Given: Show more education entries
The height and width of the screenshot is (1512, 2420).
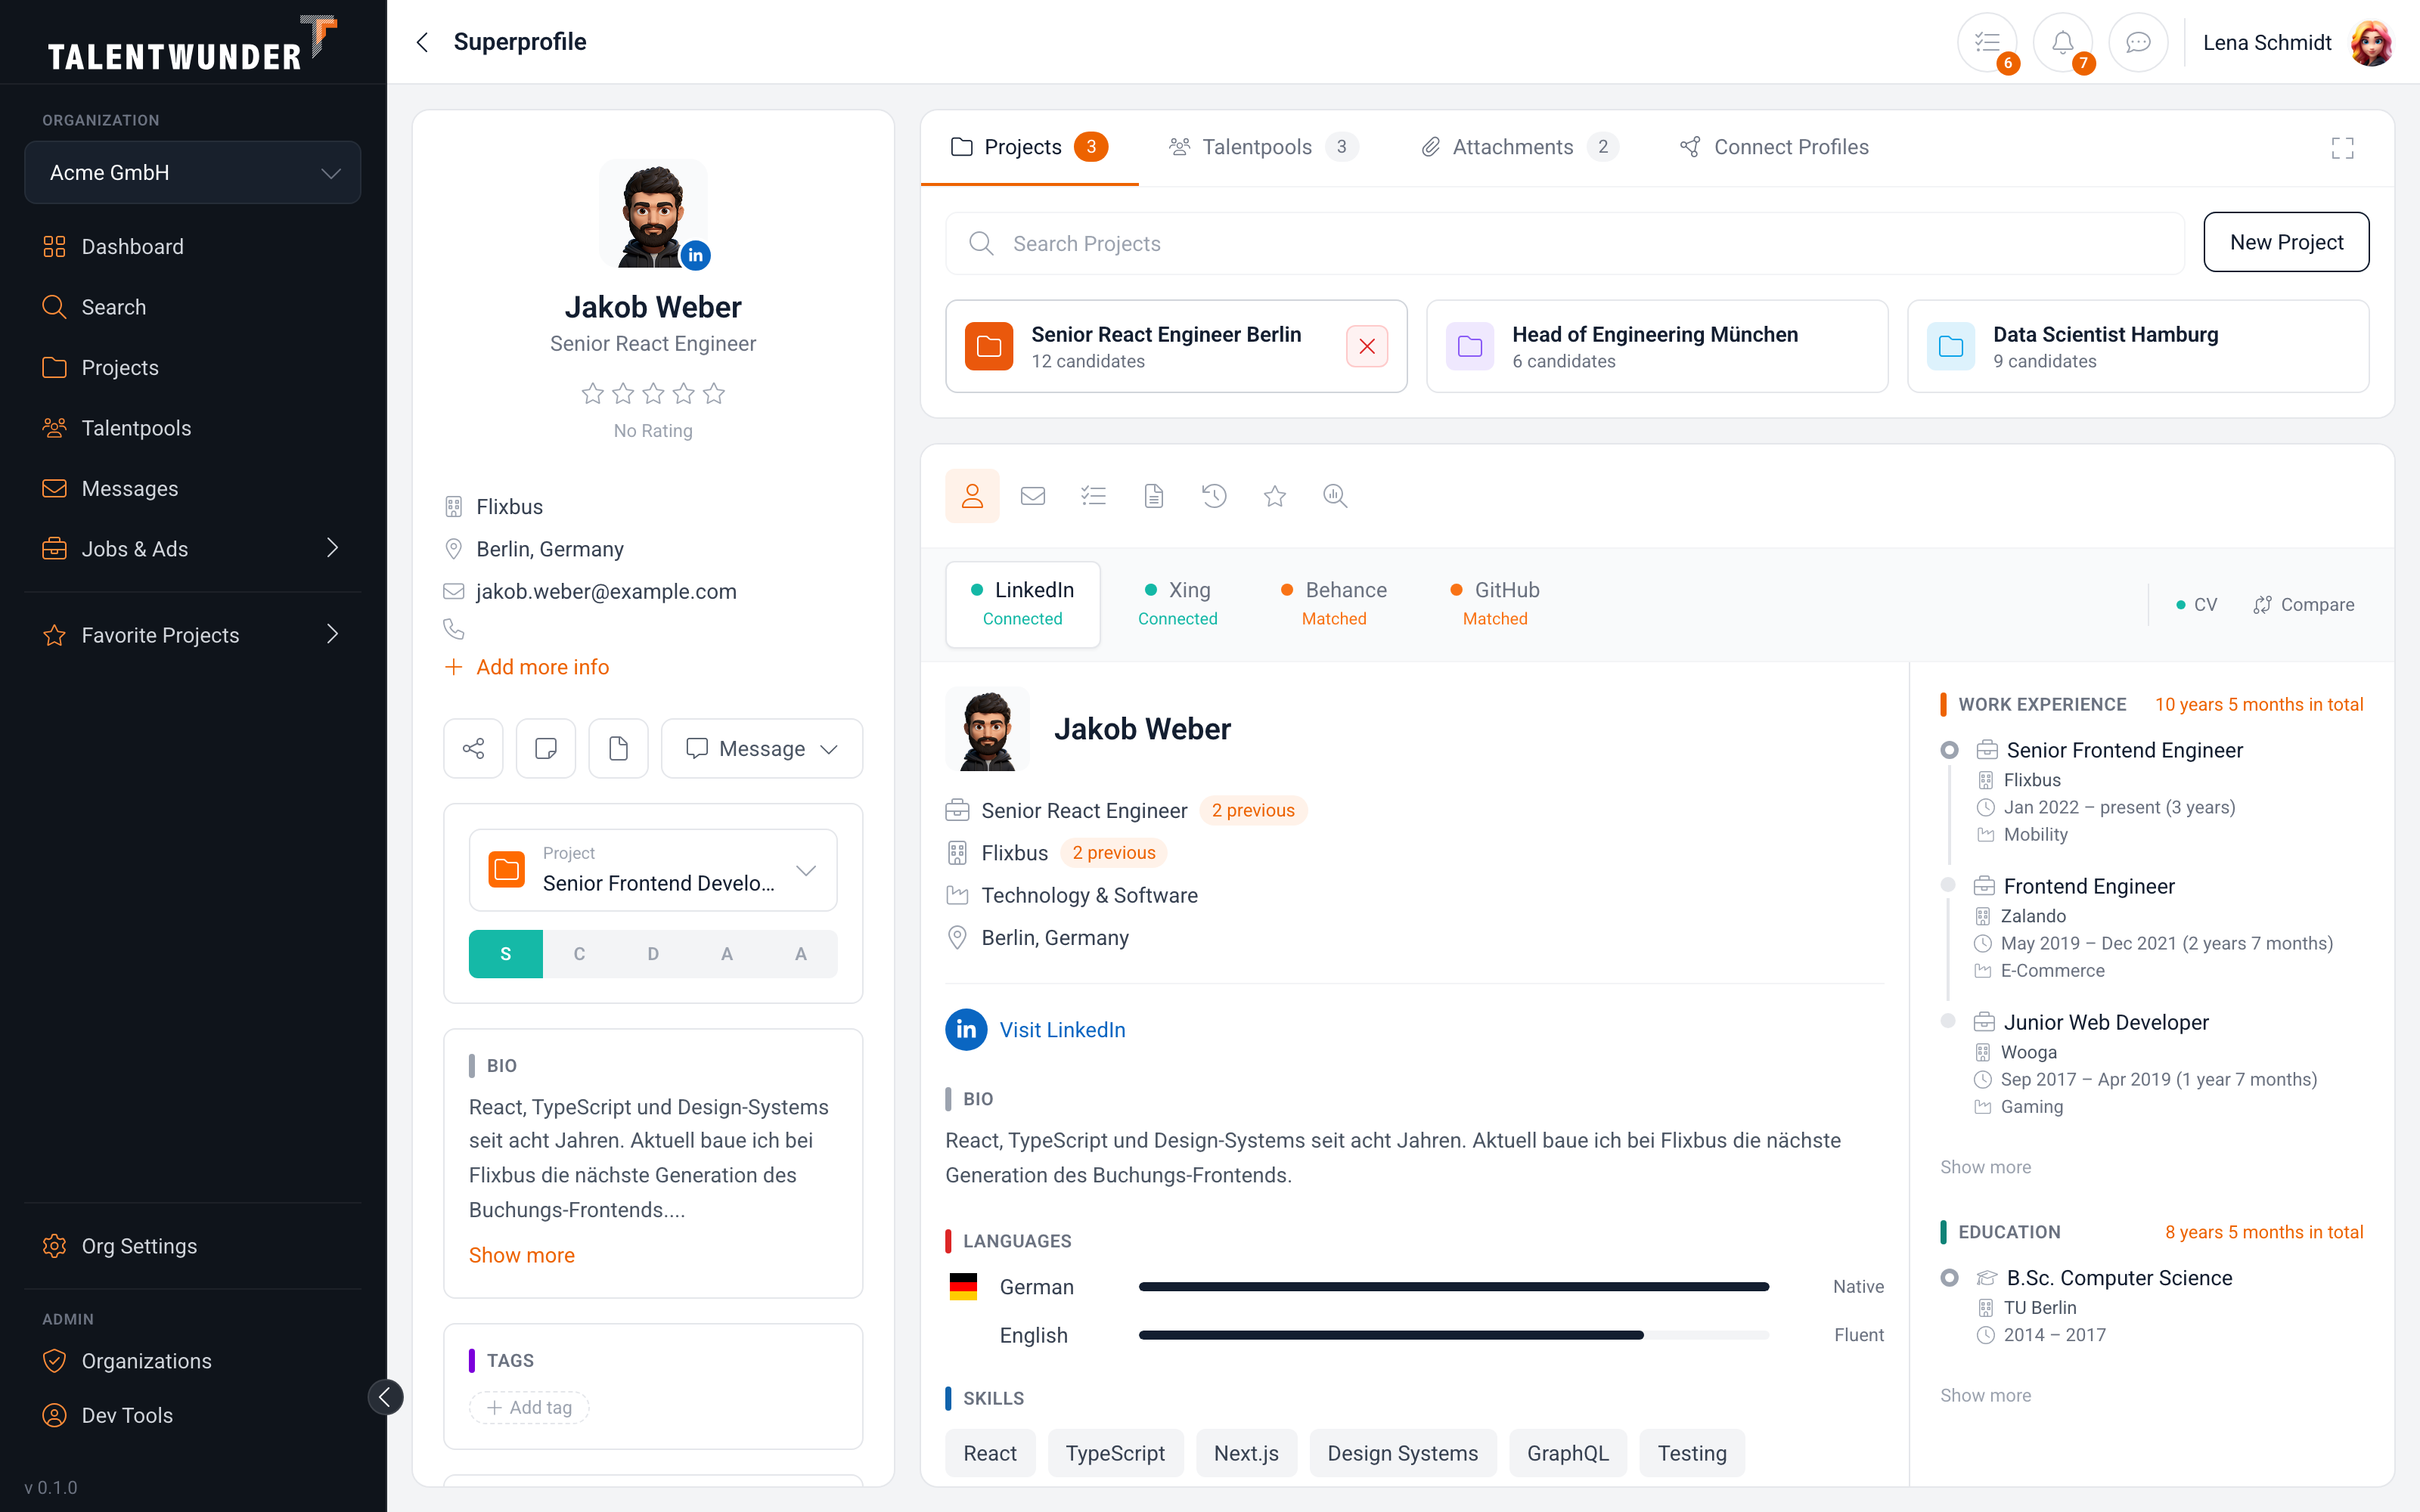Looking at the screenshot, I should tap(1985, 1395).
